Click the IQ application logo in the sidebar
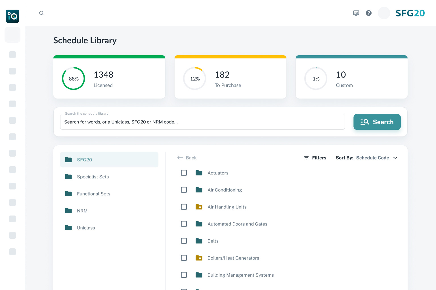 click(x=12, y=16)
